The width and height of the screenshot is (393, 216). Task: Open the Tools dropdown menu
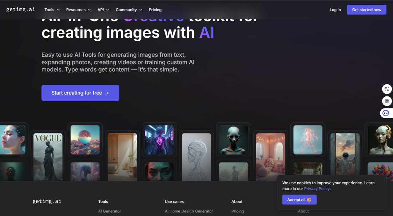tap(52, 10)
